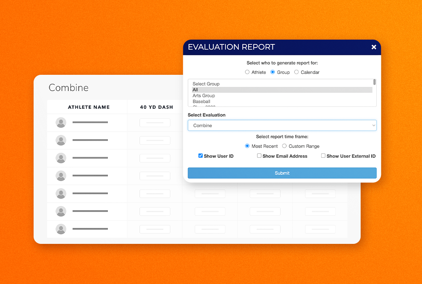Click the fourth athlete's avatar icon

pyautogui.click(x=61, y=176)
